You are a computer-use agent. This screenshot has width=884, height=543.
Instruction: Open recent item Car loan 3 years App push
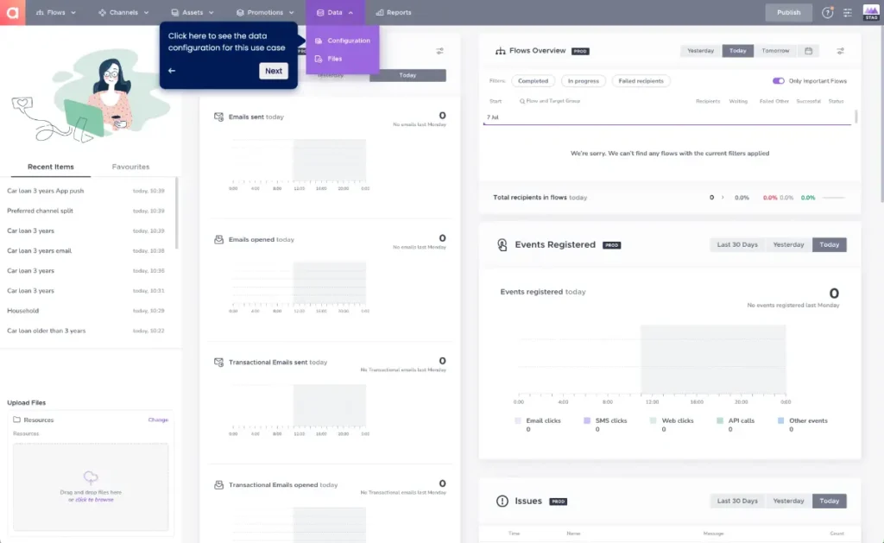pos(46,191)
